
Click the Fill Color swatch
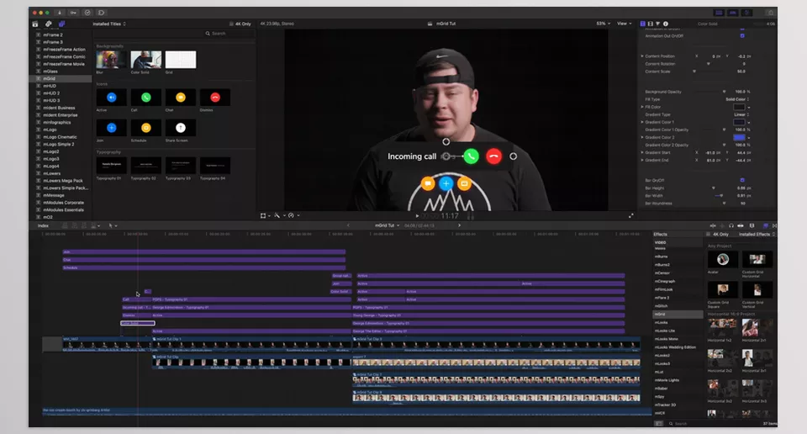[739, 107]
